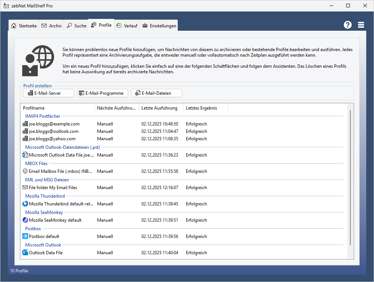Screen dimensions: 374x282
Task: Click the Mozilla Thunderbird profile icon
Action: tap(25, 204)
